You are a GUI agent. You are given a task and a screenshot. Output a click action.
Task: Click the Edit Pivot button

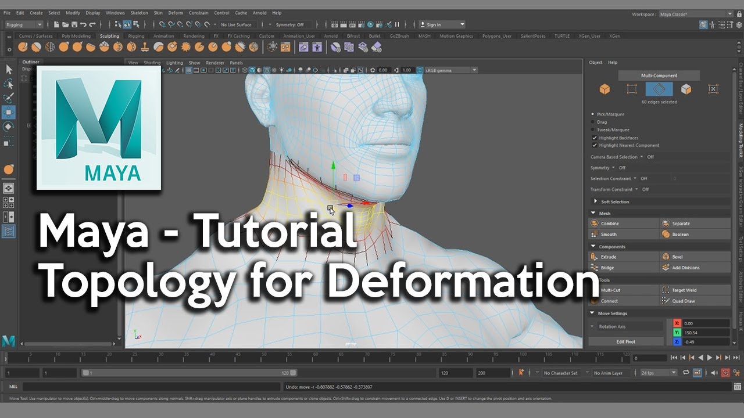[x=626, y=341]
